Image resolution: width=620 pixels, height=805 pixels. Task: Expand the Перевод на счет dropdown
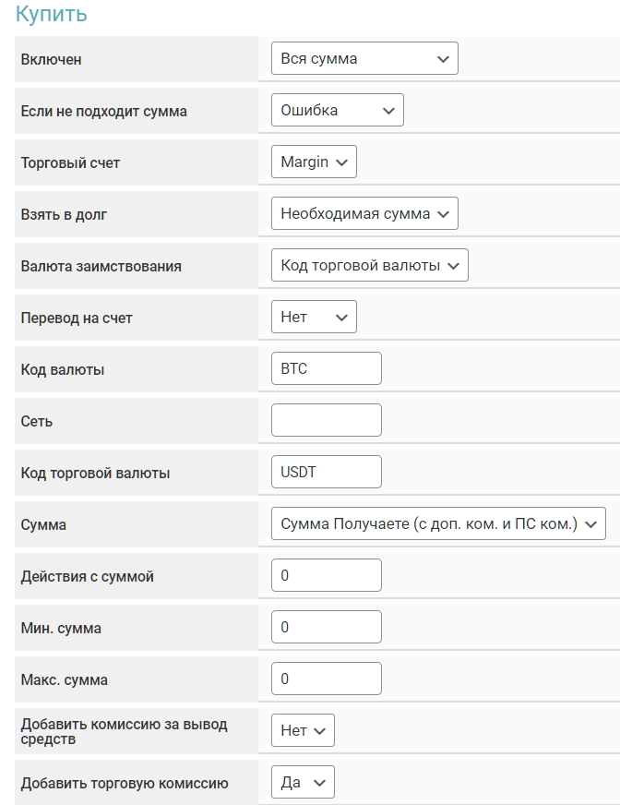[314, 318]
